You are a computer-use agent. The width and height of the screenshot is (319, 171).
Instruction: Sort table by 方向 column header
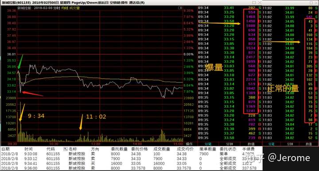(x=95, y=149)
